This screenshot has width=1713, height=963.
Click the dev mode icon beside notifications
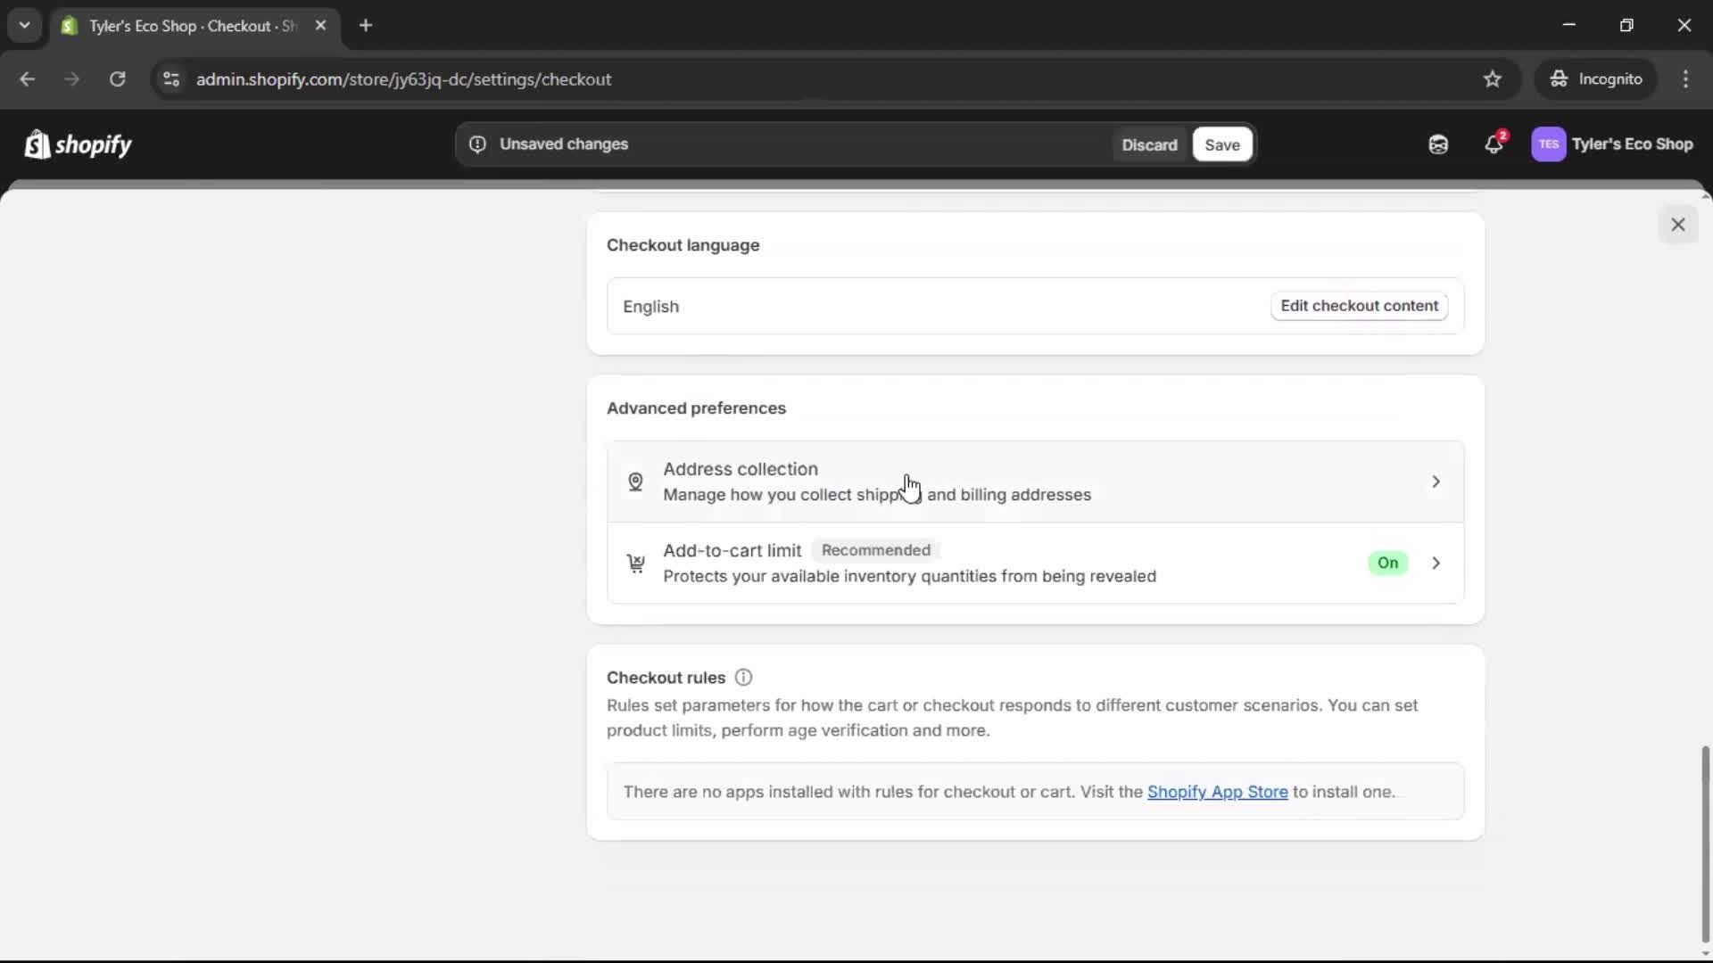tap(1437, 144)
